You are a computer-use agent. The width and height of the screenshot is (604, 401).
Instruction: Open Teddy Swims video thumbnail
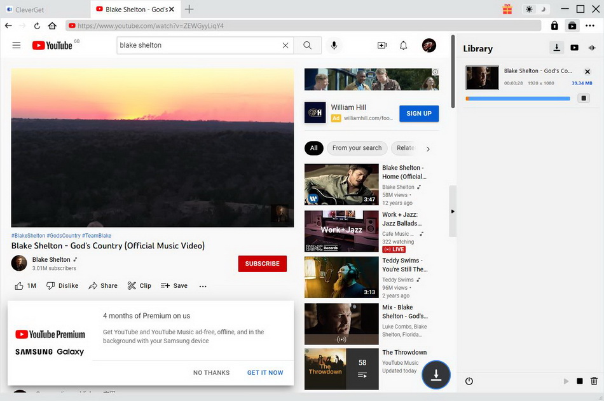pyautogui.click(x=341, y=277)
